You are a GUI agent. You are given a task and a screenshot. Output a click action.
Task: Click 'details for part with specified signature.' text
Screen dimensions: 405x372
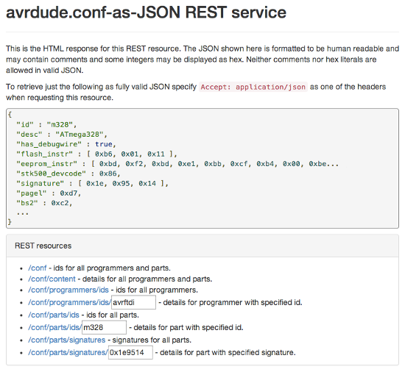[228, 352]
